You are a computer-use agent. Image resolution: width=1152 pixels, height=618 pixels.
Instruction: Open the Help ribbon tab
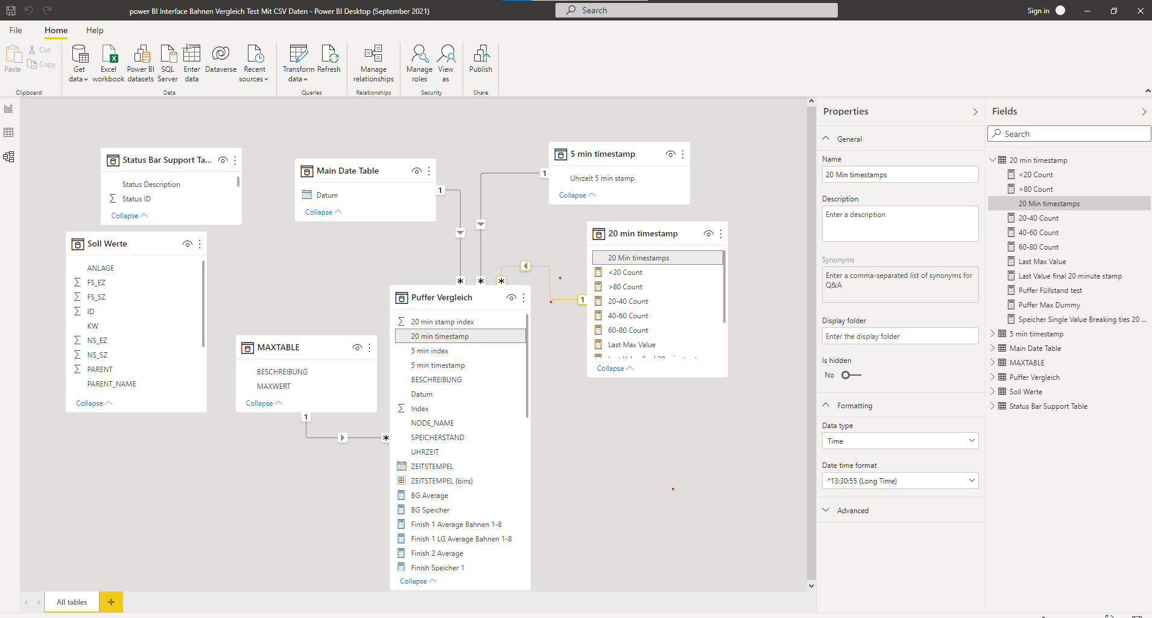[x=95, y=30]
